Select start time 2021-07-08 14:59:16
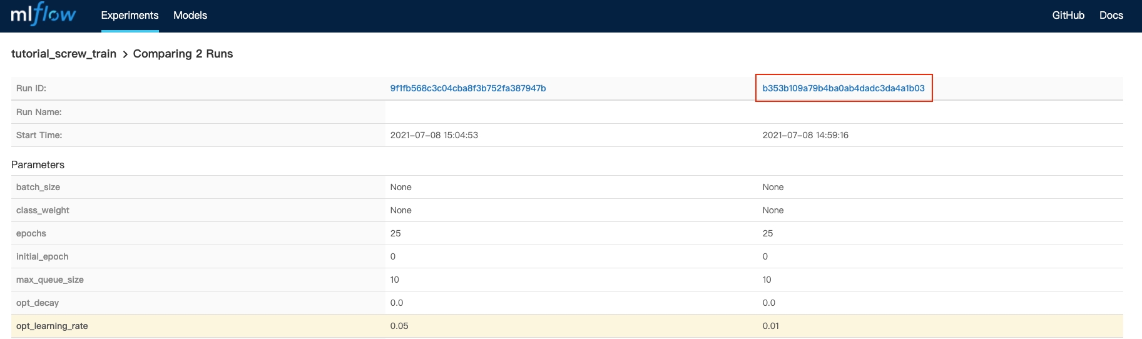The height and width of the screenshot is (339, 1142). pos(805,135)
